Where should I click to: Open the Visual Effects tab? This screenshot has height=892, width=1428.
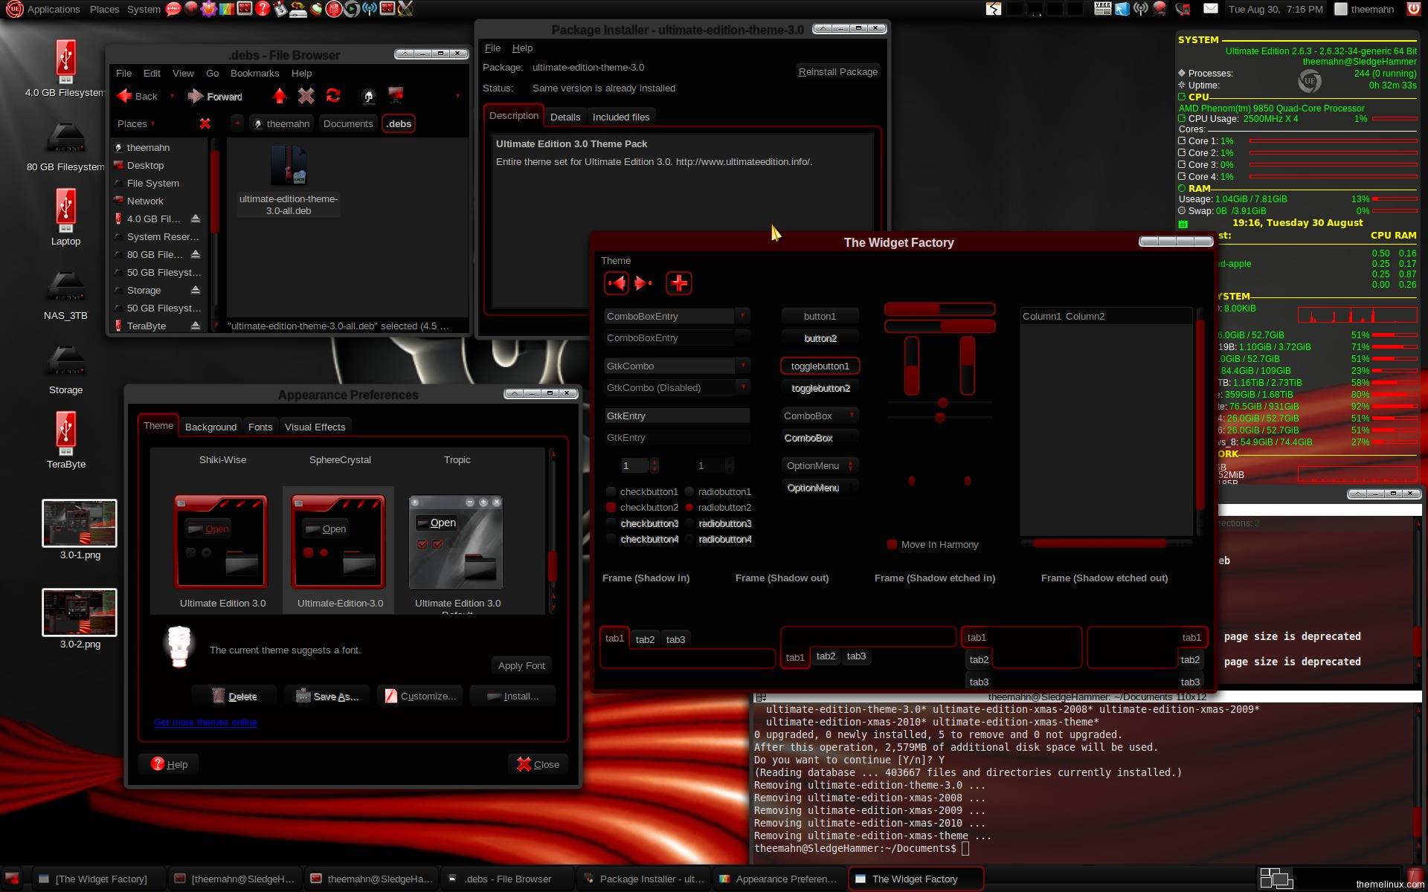(315, 427)
